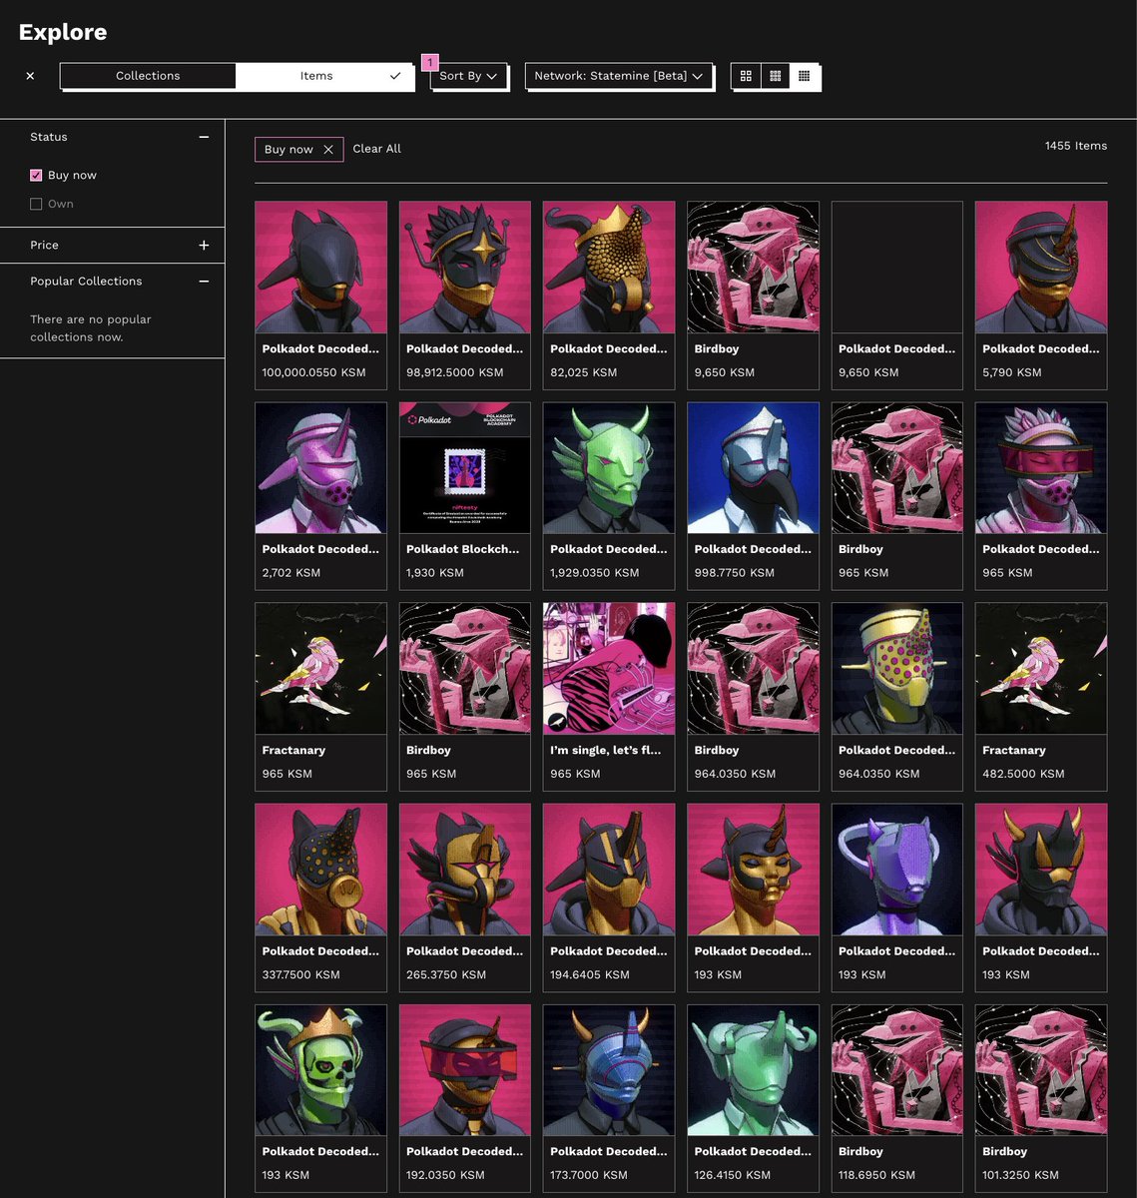Click the Status section heading
1137x1198 pixels.
49,137
